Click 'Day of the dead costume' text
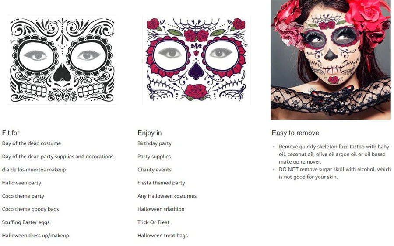Screen dimensions: 394x246 click(32, 143)
